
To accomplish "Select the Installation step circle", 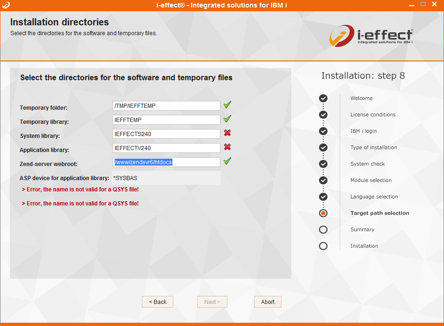I will pos(323,246).
